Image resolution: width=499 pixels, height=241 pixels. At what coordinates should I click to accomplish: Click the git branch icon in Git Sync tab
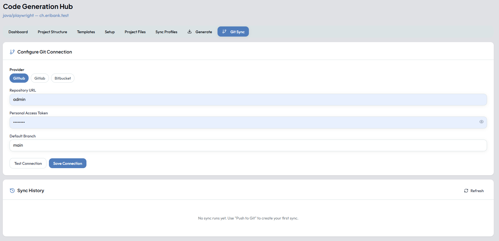point(224,32)
